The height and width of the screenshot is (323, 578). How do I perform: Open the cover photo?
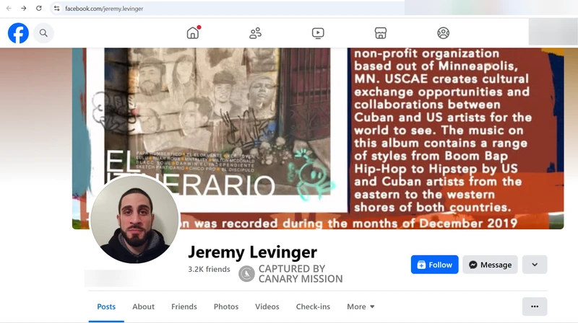[x=318, y=138]
